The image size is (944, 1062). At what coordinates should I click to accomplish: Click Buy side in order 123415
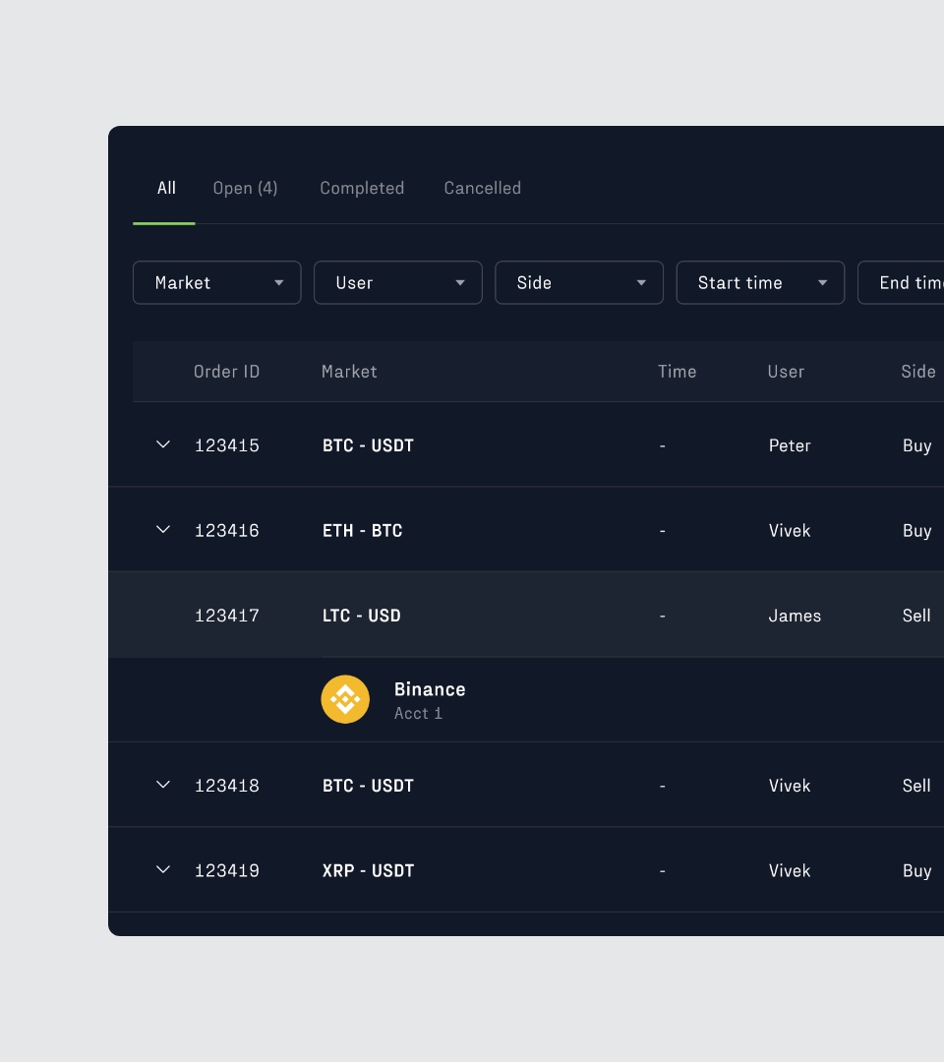[916, 445]
